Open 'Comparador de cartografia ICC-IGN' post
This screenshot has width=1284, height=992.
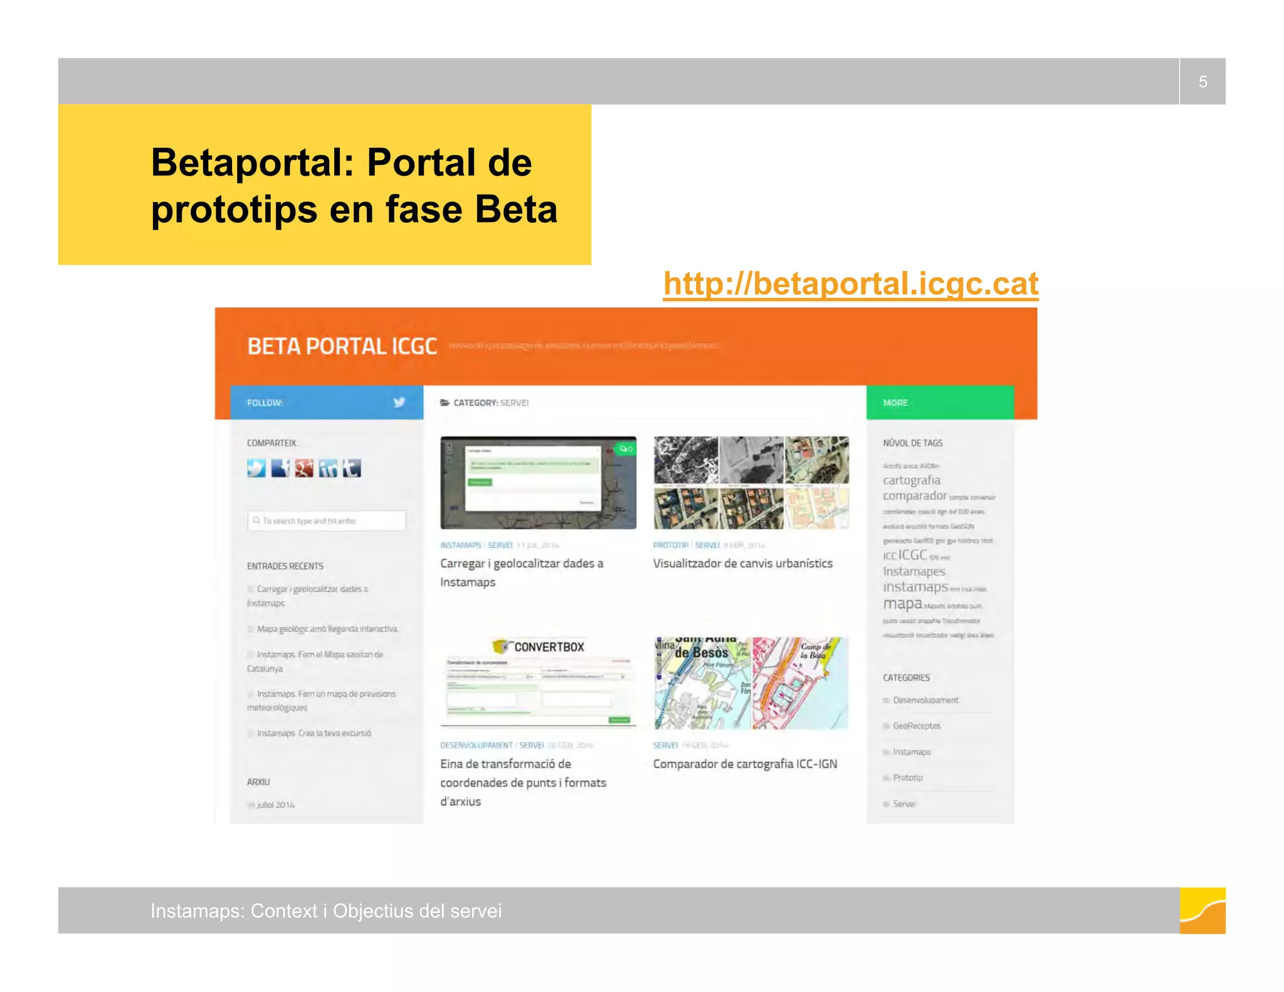(745, 764)
